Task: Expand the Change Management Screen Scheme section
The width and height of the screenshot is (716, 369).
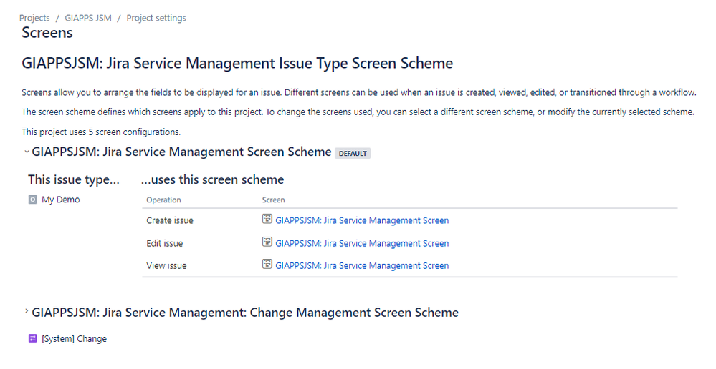Action: 27,312
